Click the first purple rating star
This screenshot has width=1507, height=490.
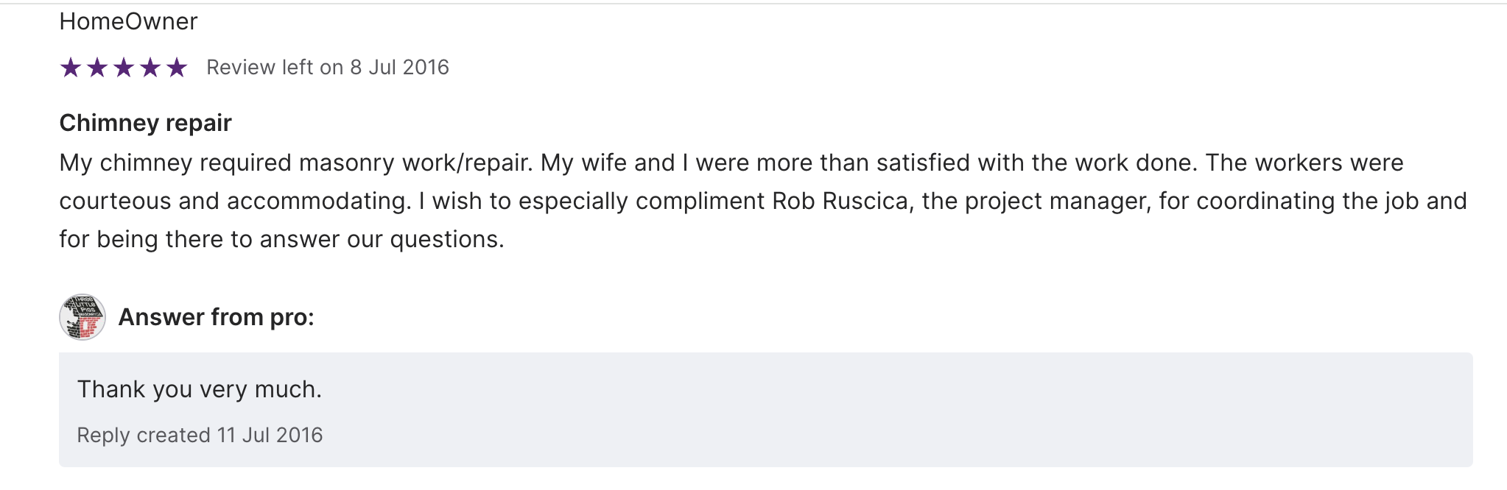coord(71,68)
